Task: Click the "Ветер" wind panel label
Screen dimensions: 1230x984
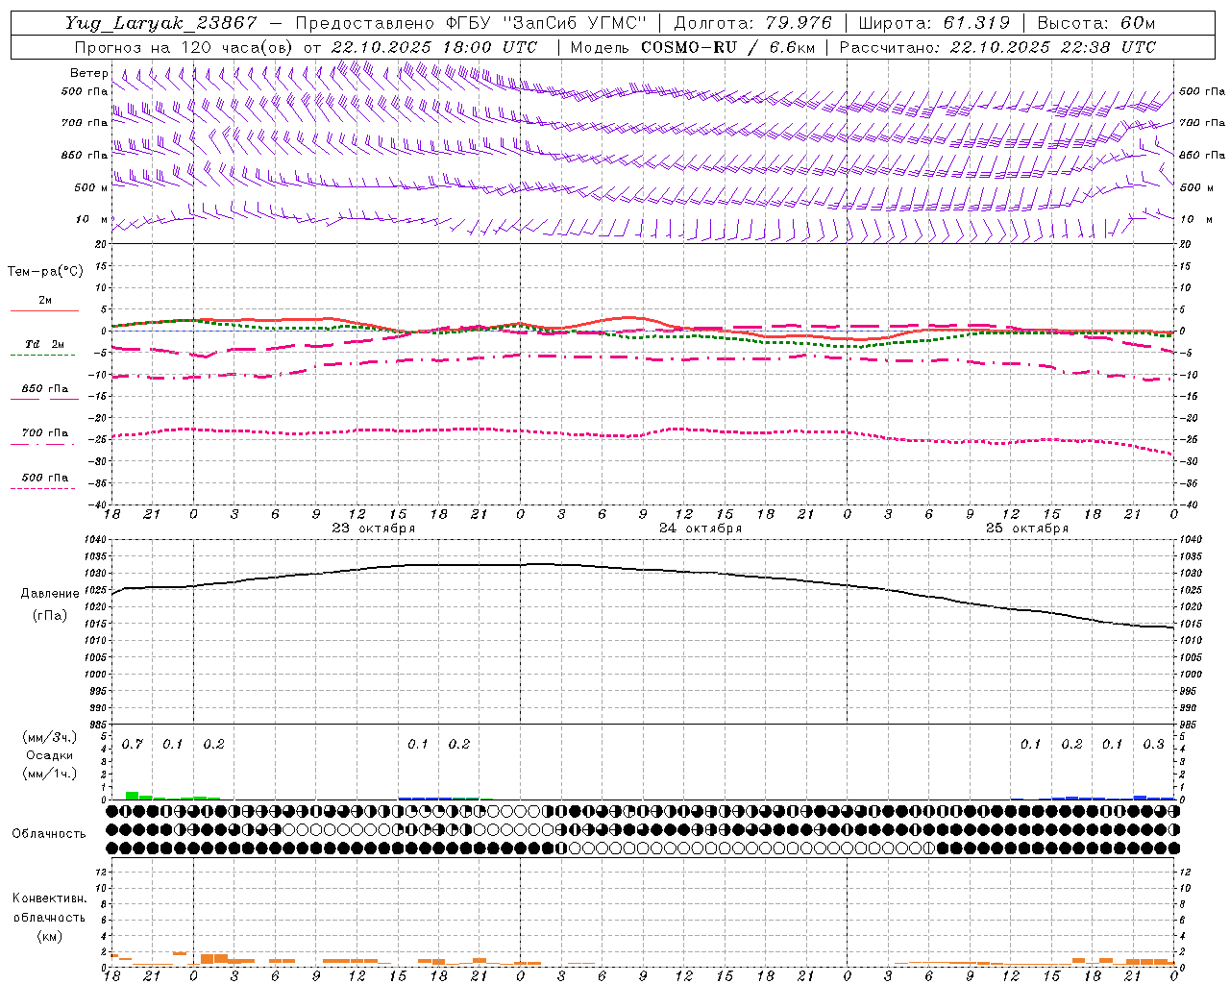Action: 89,73
